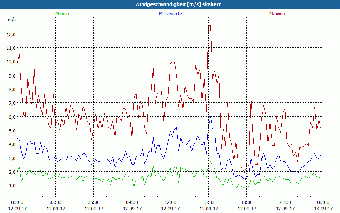Image resolution: width=340 pixels, height=213 pixels.
Task: Click the 10,0 y-axis value
Action: (x=11, y=62)
